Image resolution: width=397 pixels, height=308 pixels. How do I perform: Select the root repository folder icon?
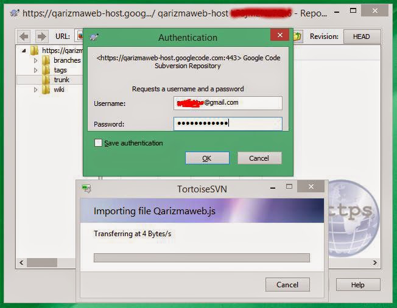34,51
